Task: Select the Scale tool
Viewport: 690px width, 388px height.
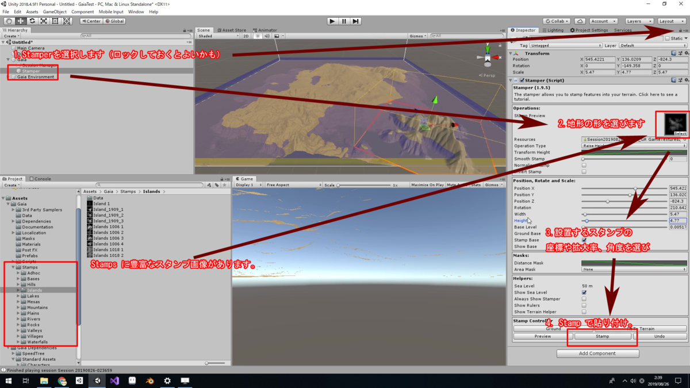Action: coord(44,21)
